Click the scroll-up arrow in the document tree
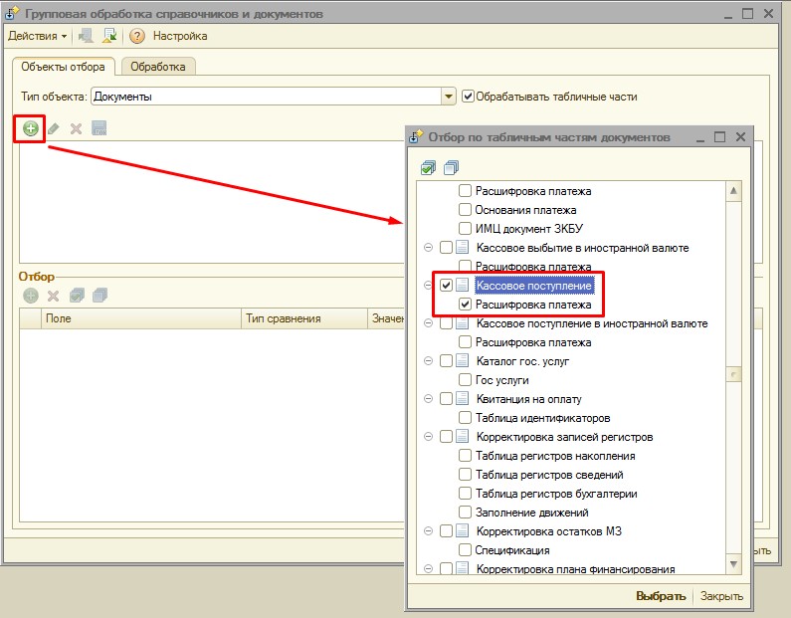 click(734, 191)
